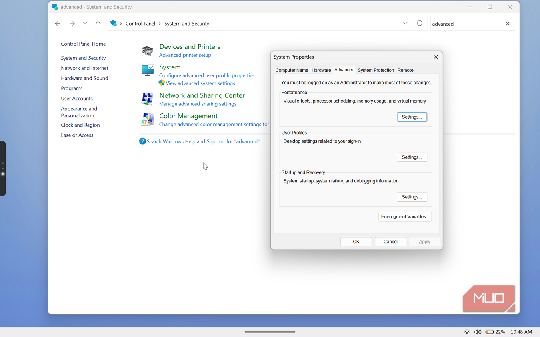Open the Advanced printer setup link
Viewport: 540px width, 337px height.
pos(185,55)
